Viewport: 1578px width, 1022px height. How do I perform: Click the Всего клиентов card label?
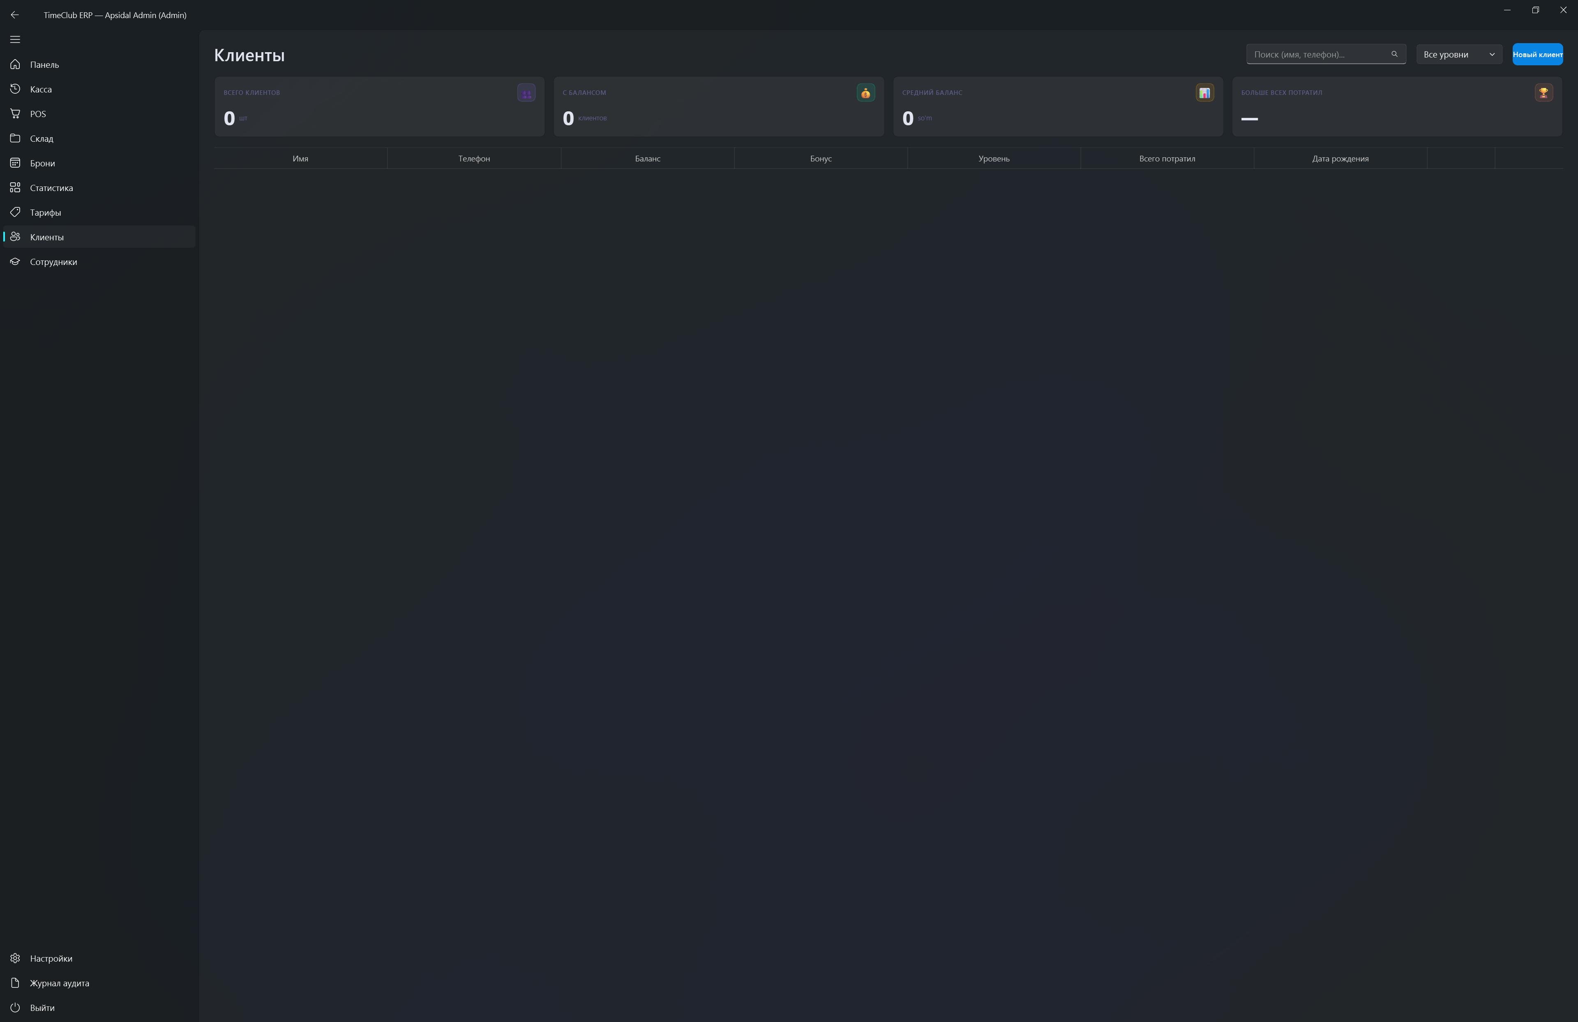[252, 93]
